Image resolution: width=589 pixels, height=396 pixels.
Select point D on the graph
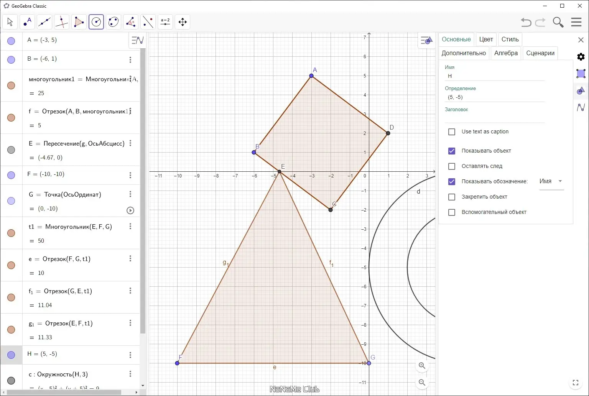(x=388, y=133)
